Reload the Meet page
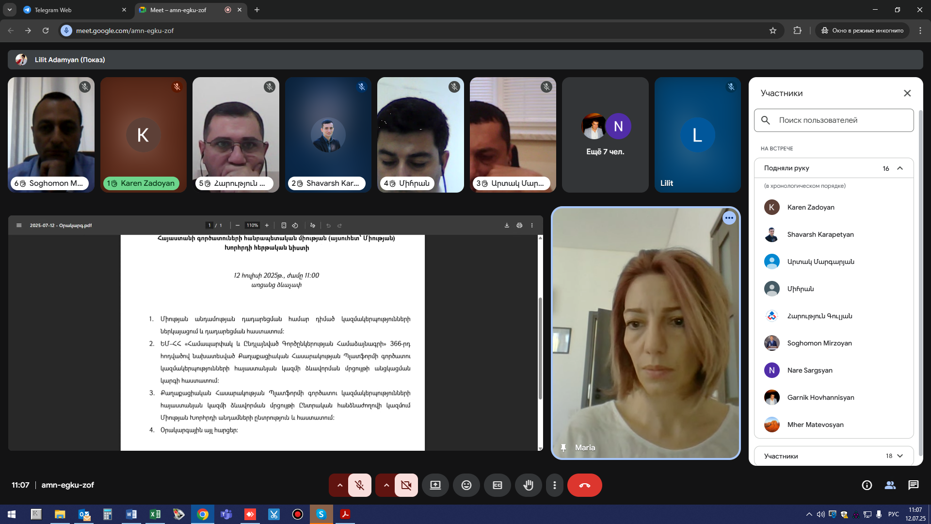The width and height of the screenshot is (931, 524). (46, 31)
